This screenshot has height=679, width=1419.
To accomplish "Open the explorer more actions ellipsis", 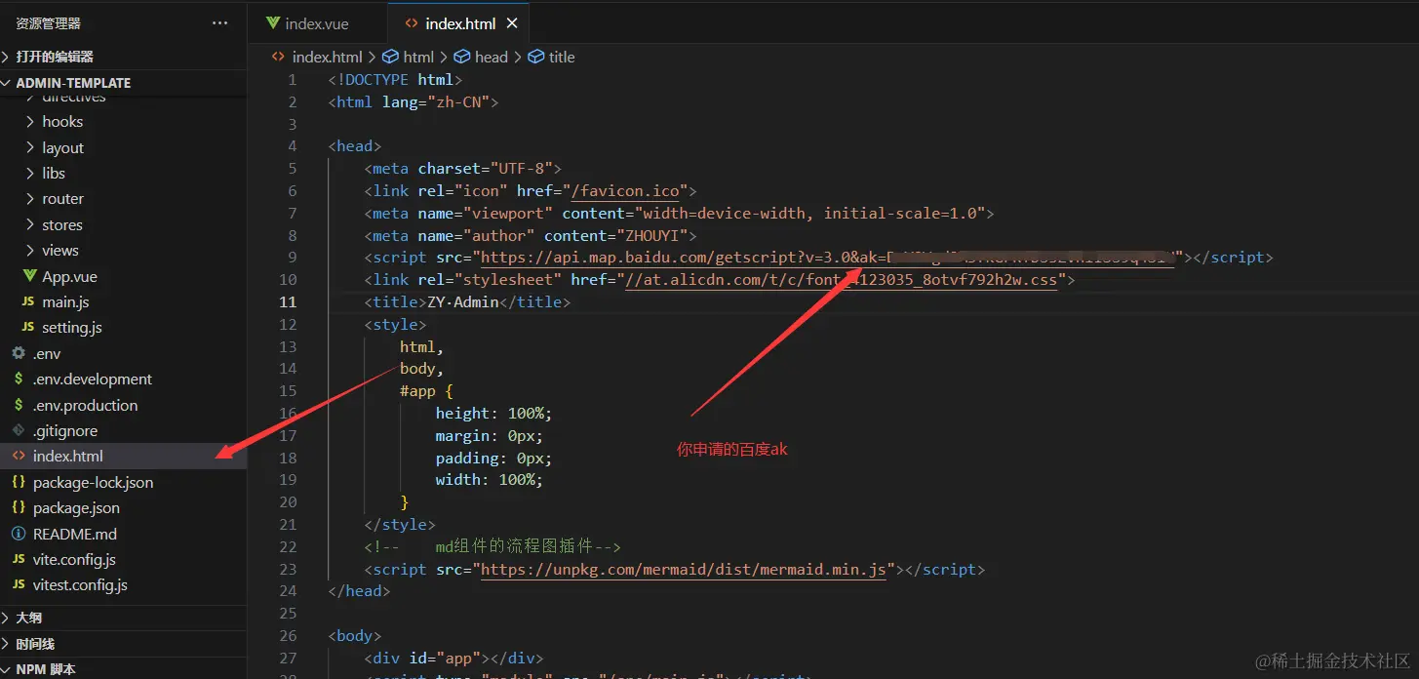I will pyautogui.click(x=219, y=23).
